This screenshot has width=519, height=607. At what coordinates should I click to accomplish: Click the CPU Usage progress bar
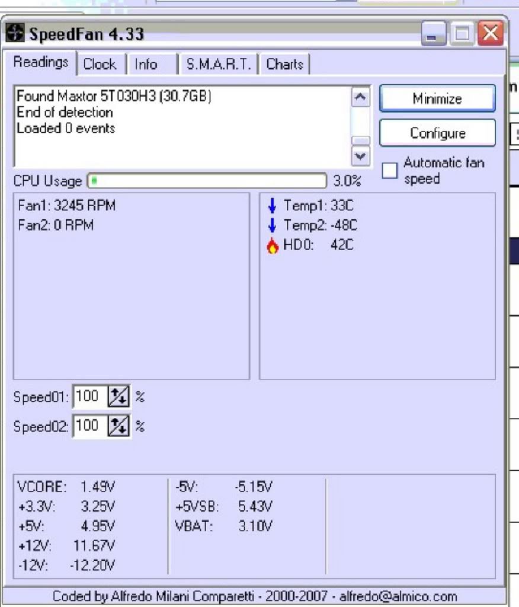pos(207,181)
